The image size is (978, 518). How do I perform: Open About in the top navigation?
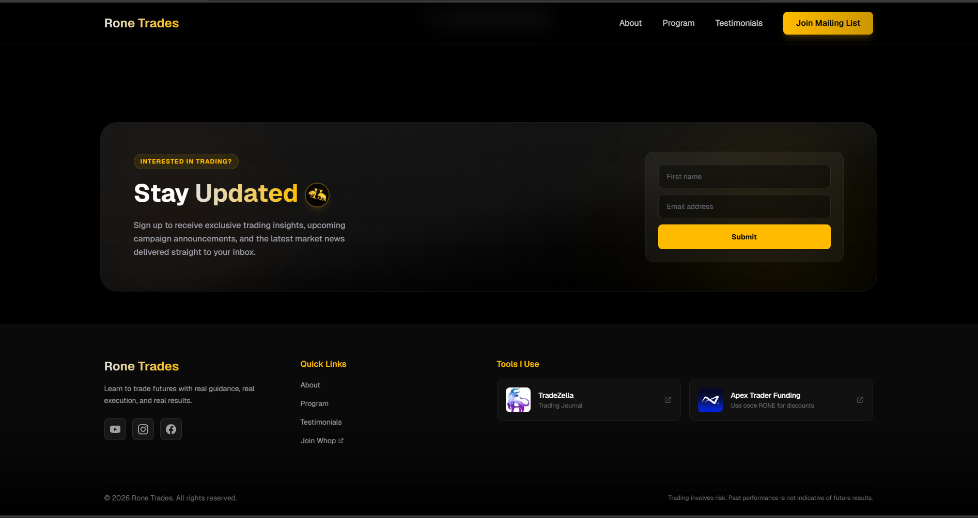[630, 23]
